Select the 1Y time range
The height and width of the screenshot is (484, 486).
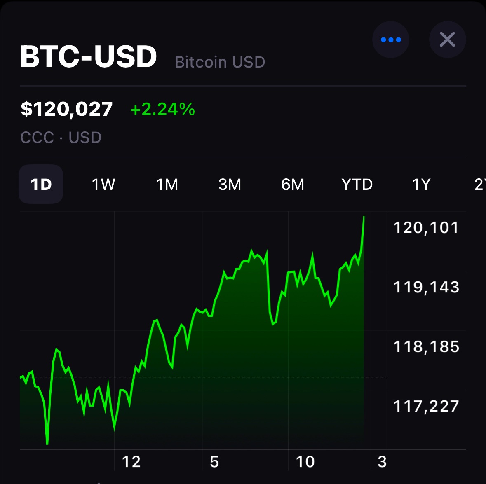coord(421,184)
